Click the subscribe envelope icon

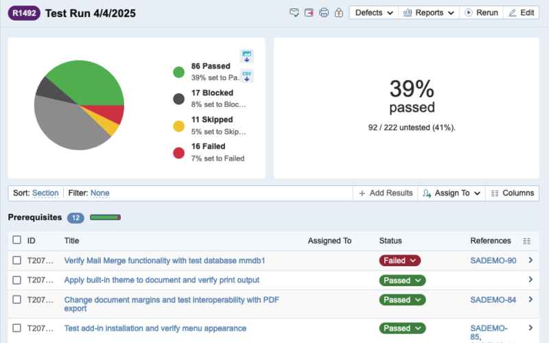click(x=294, y=13)
